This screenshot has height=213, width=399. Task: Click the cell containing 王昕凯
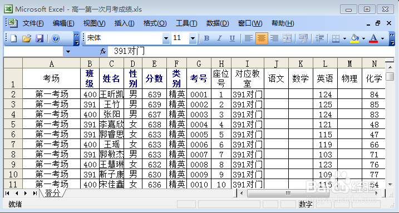(x=111, y=94)
